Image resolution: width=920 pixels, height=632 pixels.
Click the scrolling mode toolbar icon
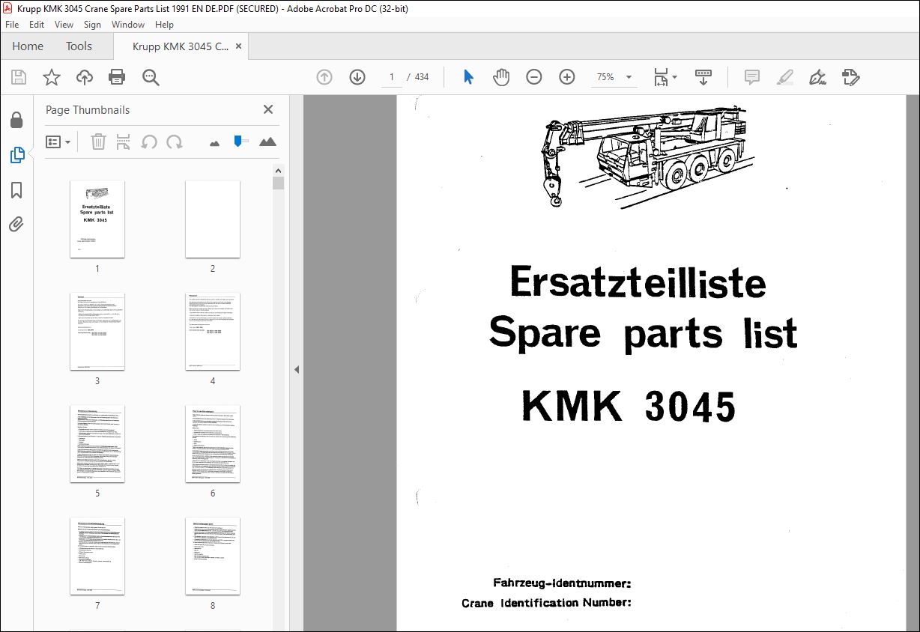point(703,77)
